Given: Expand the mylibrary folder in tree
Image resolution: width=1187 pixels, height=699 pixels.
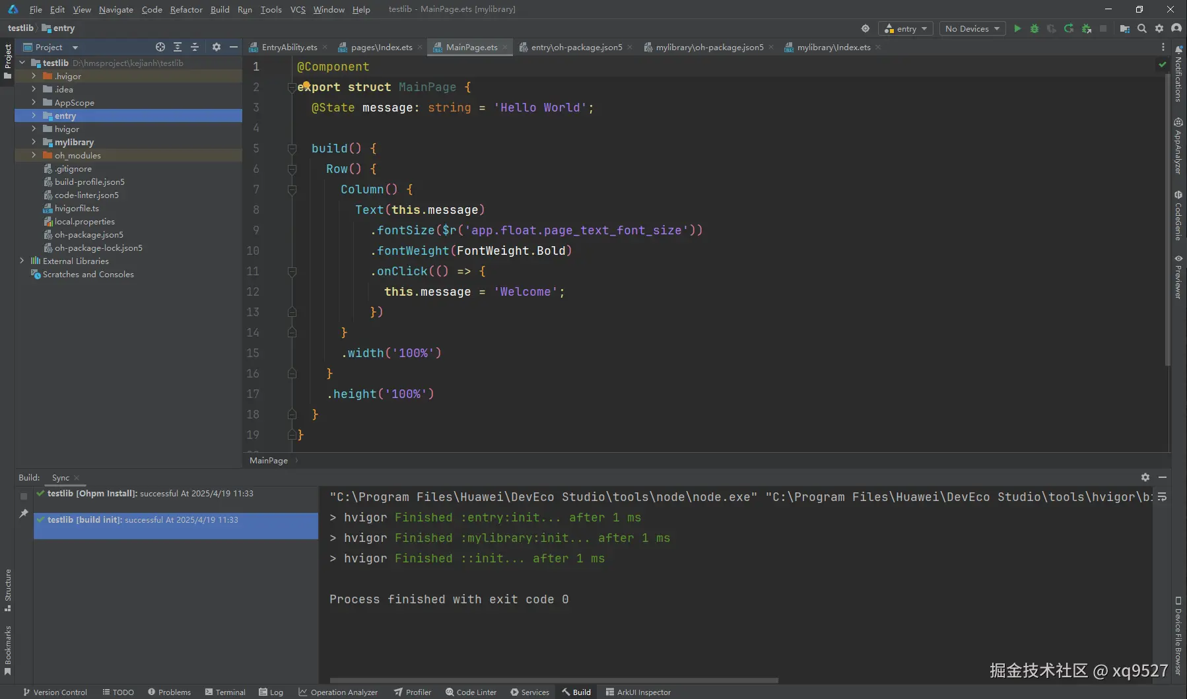Looking at the screenshot, I should tap(34, 142).
